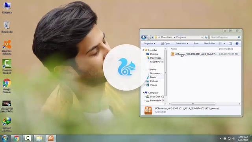252x142 pixels.
Task: Click the New folder toolbar button
Action: pyautogui.click(x=209, y=43)
